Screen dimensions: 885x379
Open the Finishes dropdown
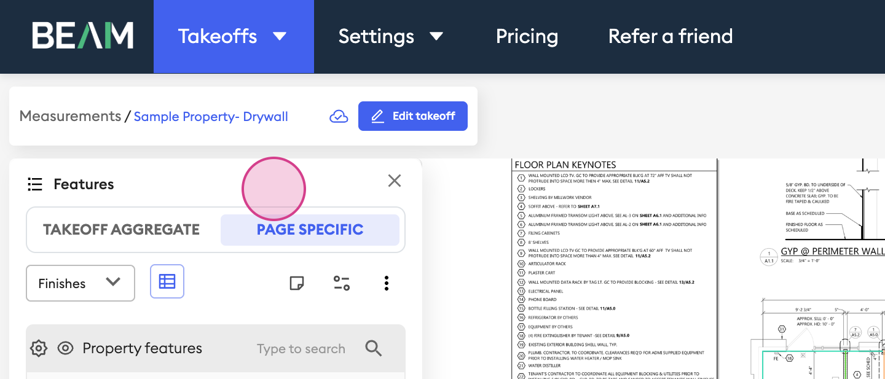[x=80, y=283]
